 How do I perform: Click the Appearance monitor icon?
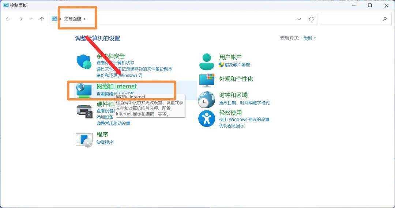tap(207, 80)
